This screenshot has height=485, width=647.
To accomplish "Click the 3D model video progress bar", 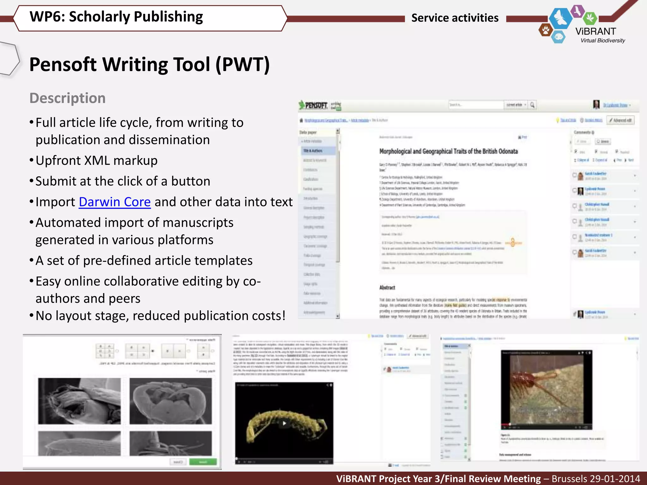I will coord(284,458).
